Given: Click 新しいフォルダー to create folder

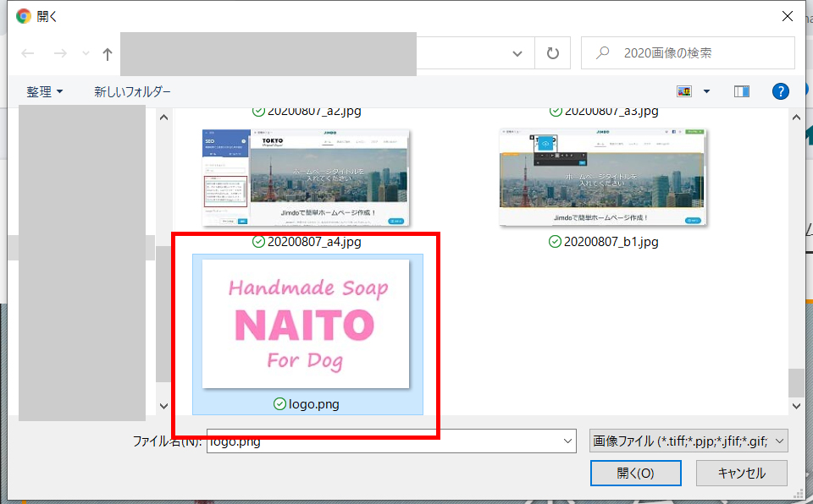Looking at the screenshot, I should click(132, 91).
